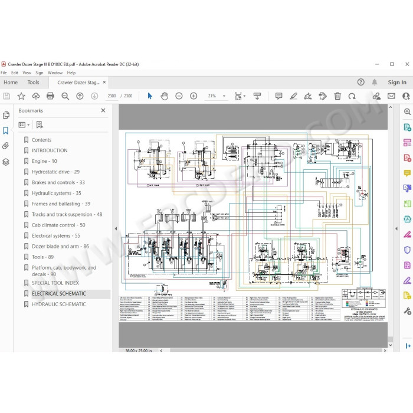Upload the file to the cloud
Image resolution: width=413 pixels, height=413 pixels.
(x=36, y=96)
